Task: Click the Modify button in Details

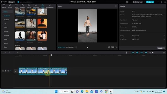Action: pyautogui.click(x=161, y=48)
